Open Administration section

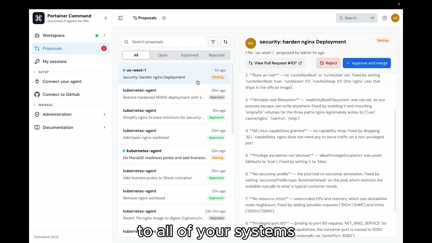click(71, 114)
